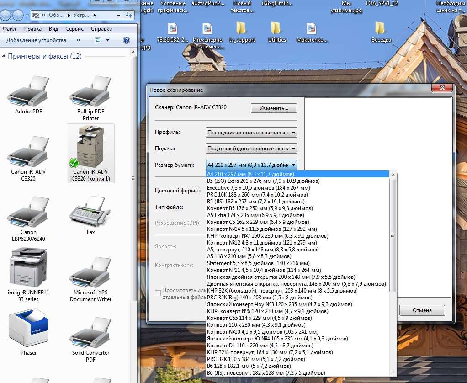Viewport: 467px width, 383px height.
Task: Select the 78.36.032-2 desktop file
Action: coord(173,32)
